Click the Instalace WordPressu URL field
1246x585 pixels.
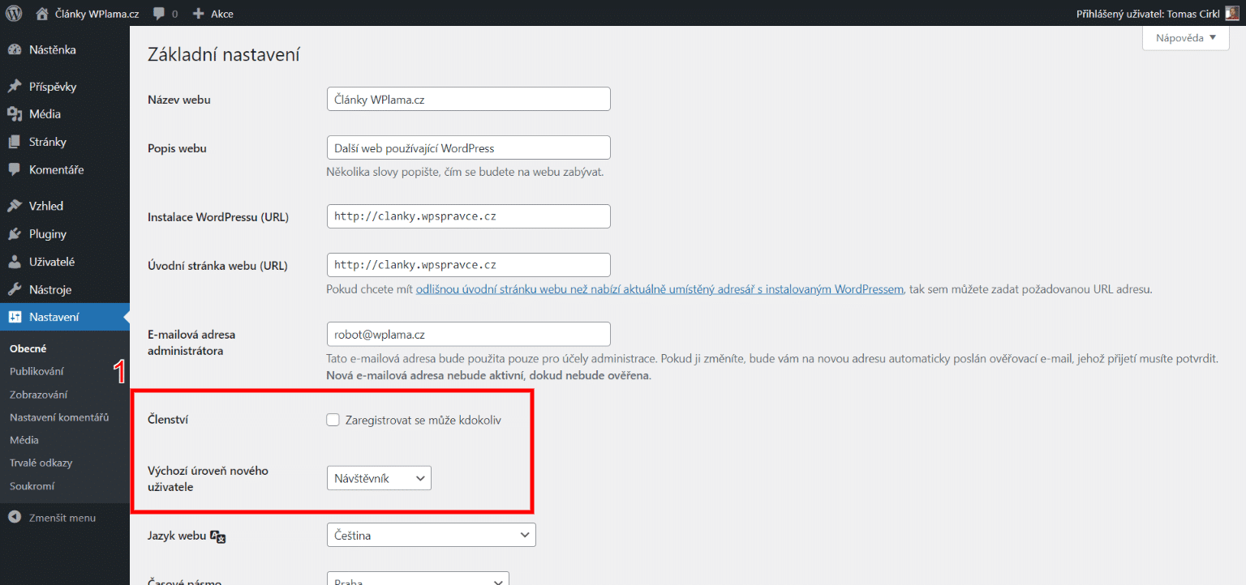tap(468, 217)
